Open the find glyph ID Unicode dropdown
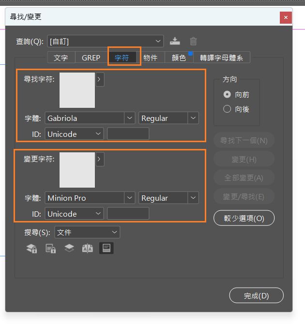 (74, 134)
